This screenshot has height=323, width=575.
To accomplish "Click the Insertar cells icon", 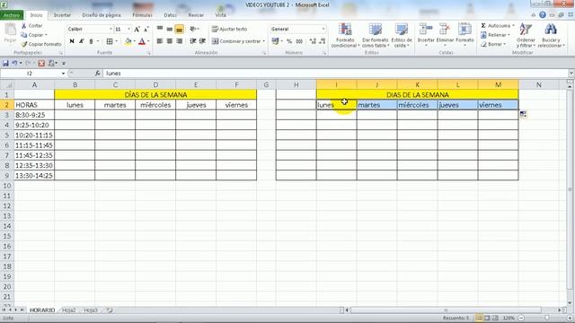I will (x=426, y=29).
